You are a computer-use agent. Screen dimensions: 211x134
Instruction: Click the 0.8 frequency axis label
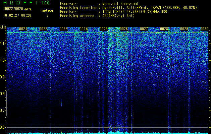click(x=3, y=94)
